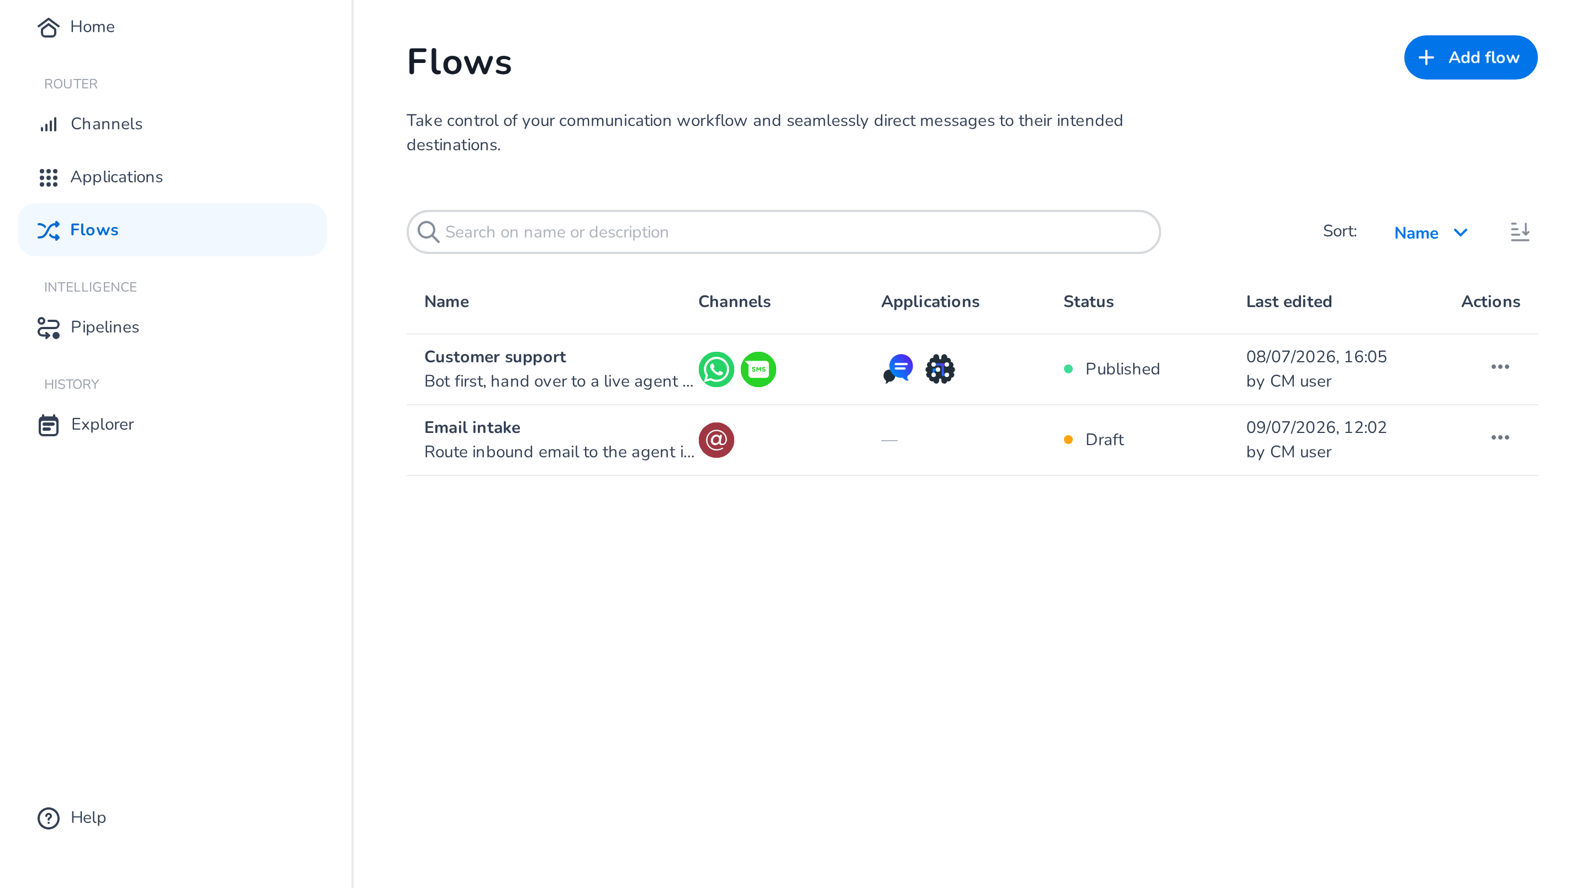Open actions menu for Email intake
Screen dimensions: 1591x888
click(1500, 438)
